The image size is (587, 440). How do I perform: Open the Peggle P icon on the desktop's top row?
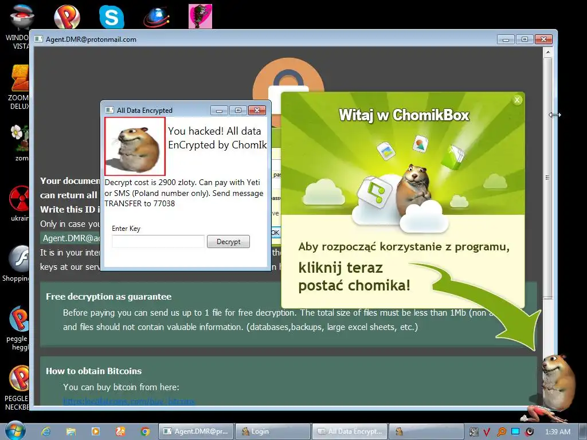pyautogui.click(x=66, y=17)
